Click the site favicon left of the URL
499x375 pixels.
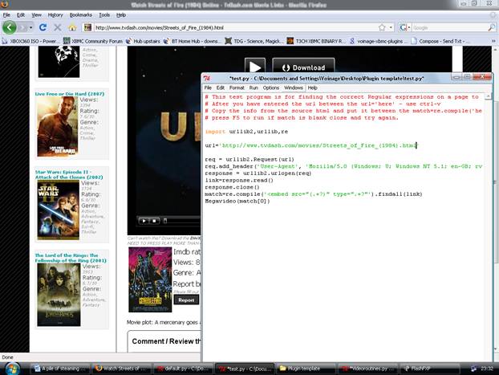(x=87, y=28)
